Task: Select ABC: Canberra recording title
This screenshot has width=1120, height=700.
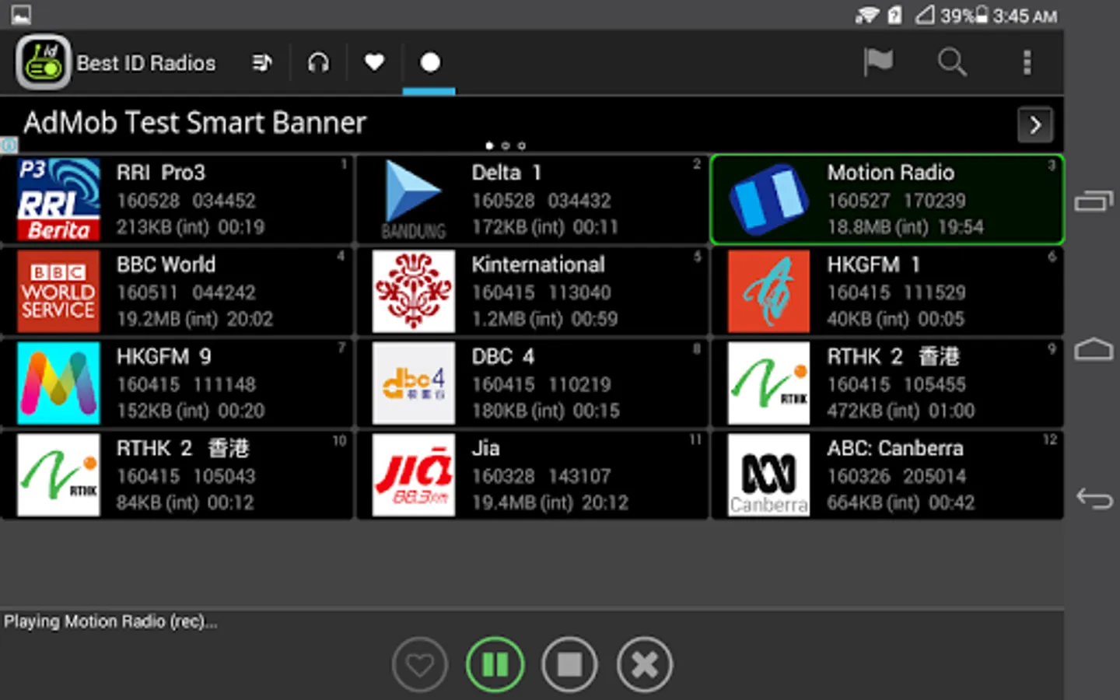Action: [x=895, y=448]
